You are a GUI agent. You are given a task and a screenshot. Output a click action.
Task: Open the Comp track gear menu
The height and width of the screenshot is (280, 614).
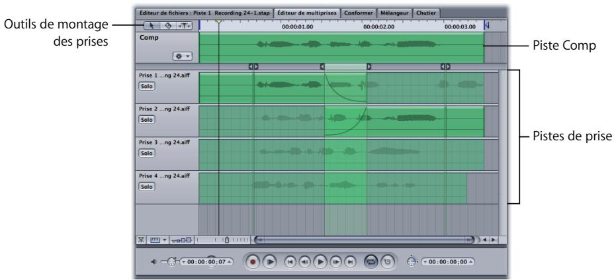click(183, 56)
